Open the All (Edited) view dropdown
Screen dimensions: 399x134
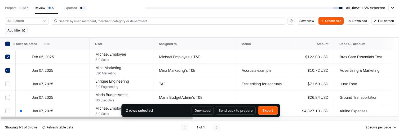click(x=27, y=21)
